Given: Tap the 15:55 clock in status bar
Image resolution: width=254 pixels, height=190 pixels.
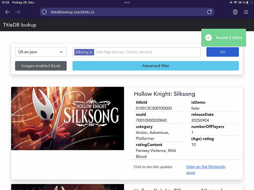Looking at the screenshot, I should [x=5, y=3].
